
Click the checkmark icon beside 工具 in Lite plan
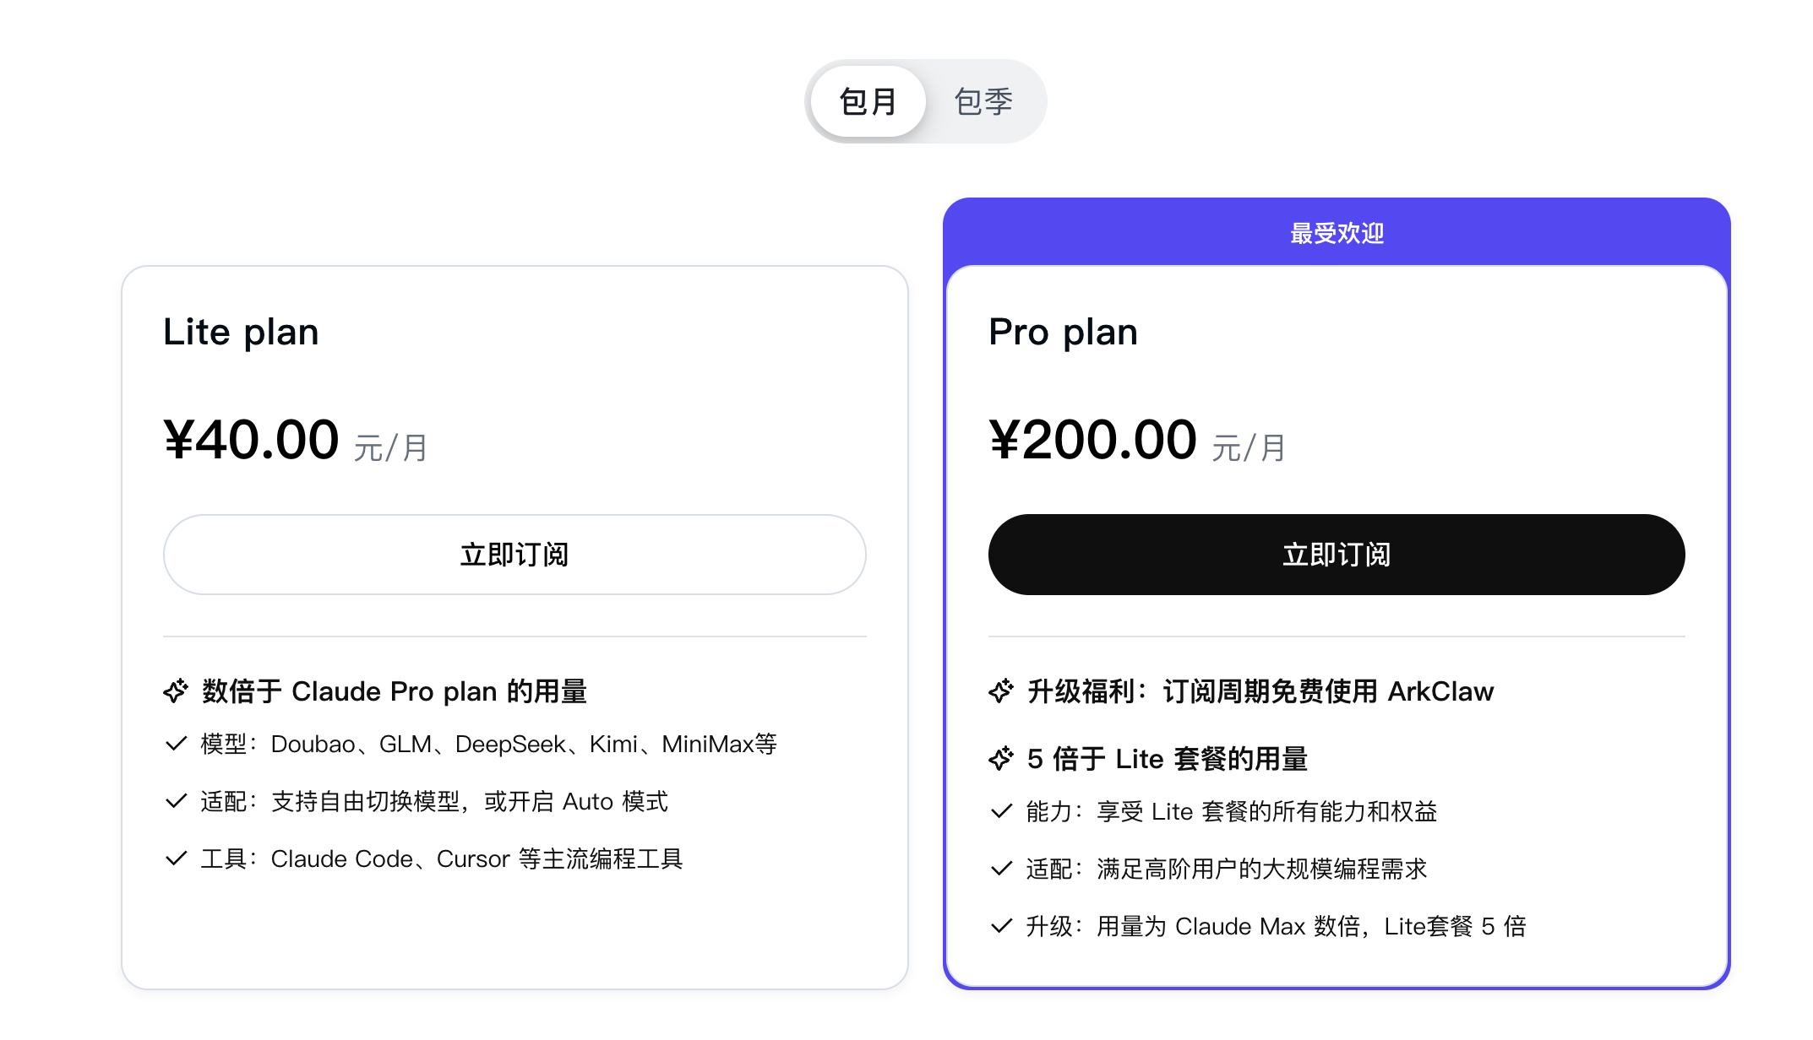(176, 859)
